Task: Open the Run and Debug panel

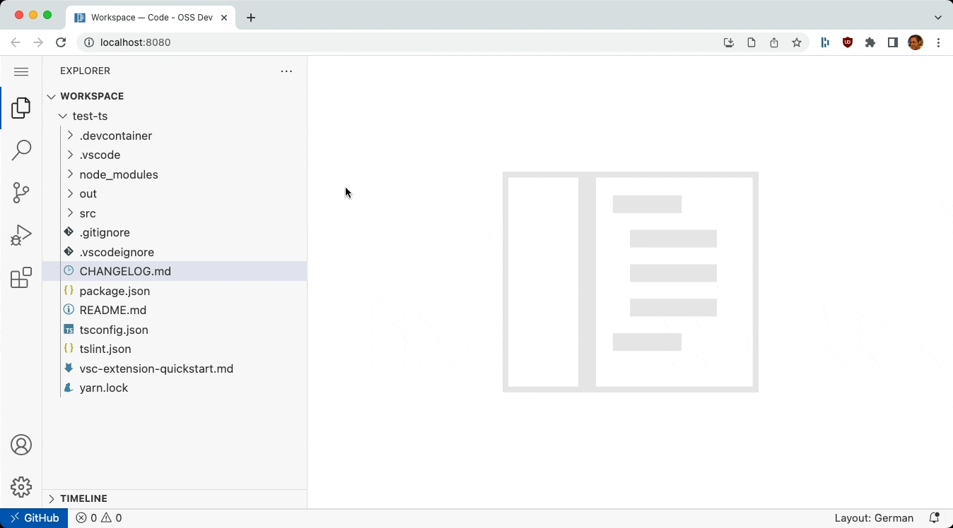Action: (21, 235)
